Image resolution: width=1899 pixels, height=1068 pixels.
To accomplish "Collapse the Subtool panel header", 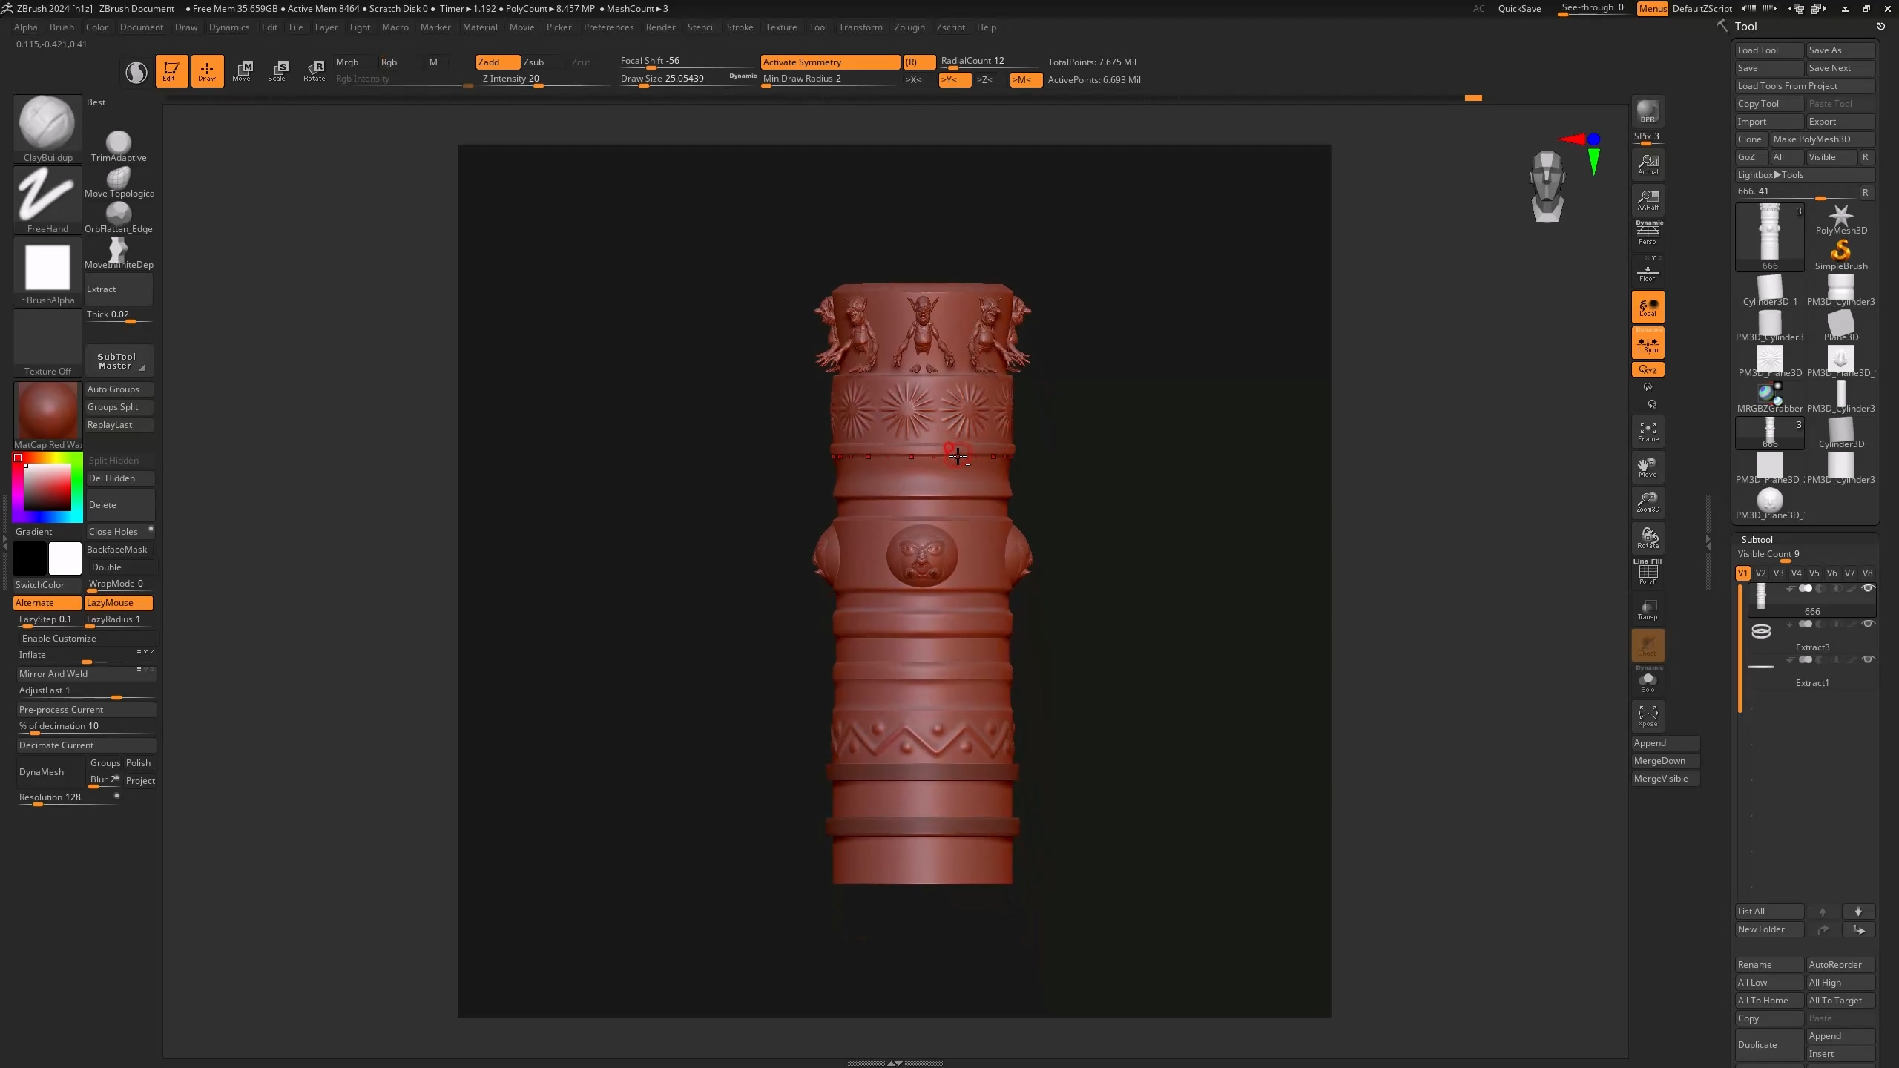I will (x=1757, y=539).
